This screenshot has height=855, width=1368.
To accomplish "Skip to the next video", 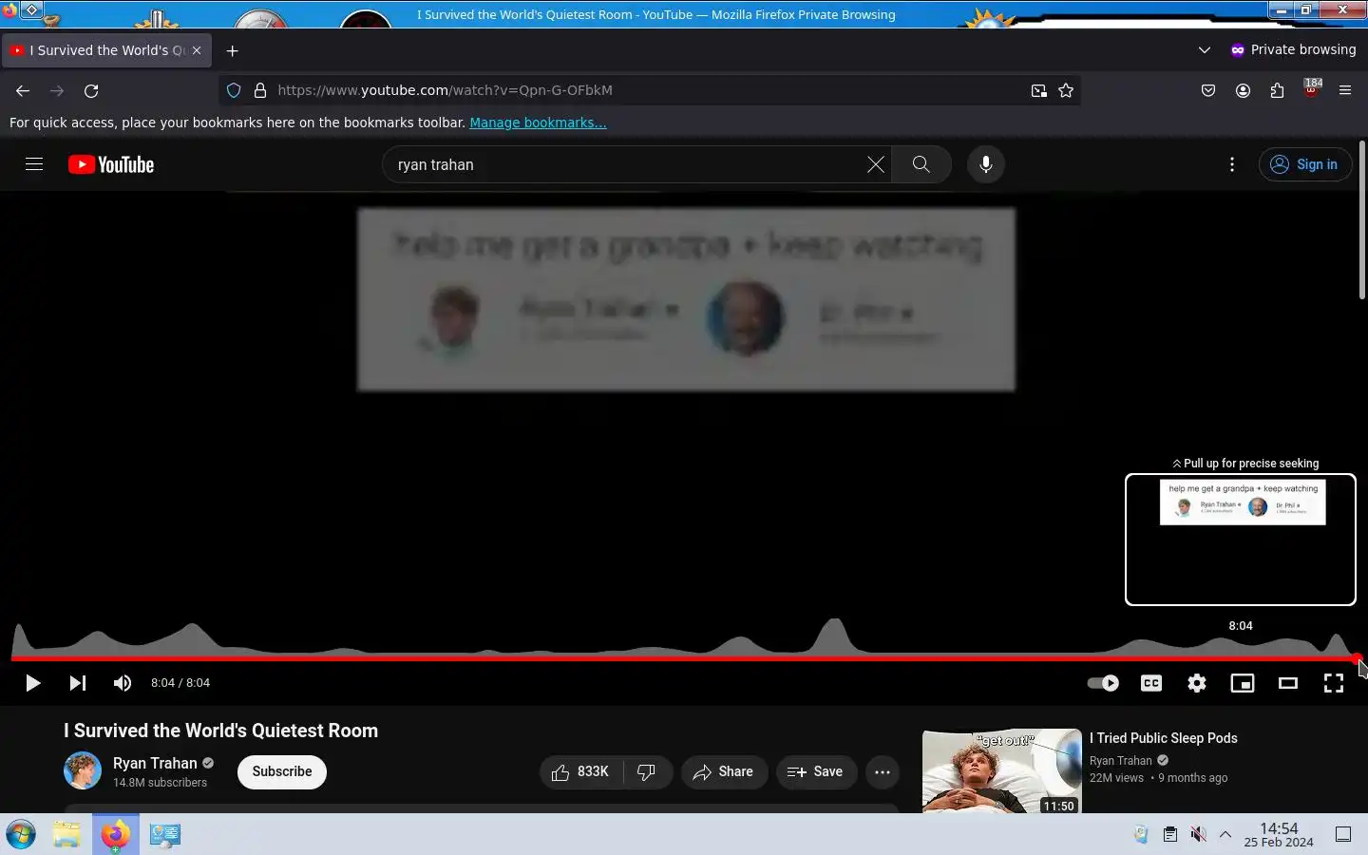I will (78, 683).
